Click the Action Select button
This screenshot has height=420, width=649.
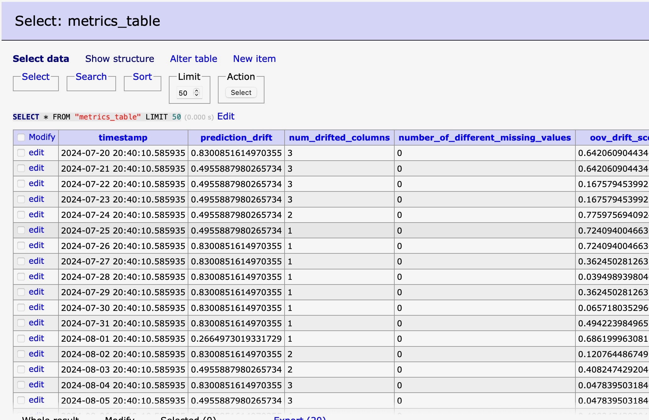241,92
